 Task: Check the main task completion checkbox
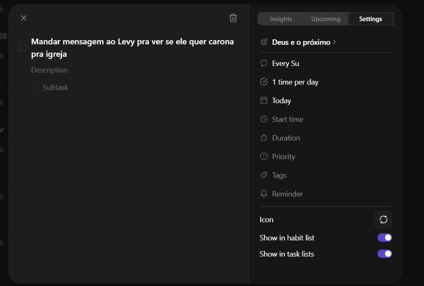(23, 47)
